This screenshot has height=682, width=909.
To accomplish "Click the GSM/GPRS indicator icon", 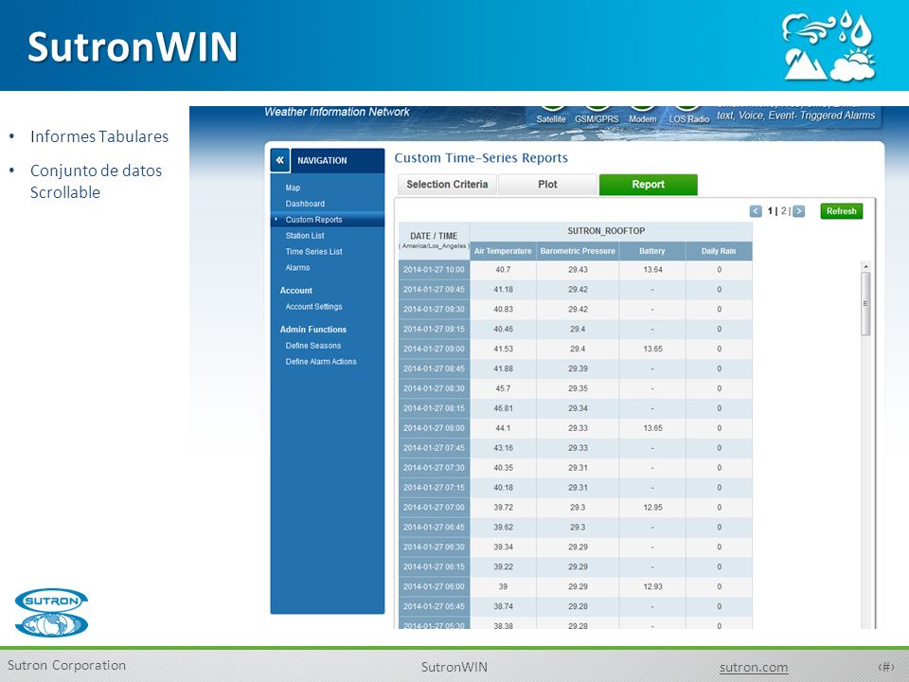I will tap(597, 108).
